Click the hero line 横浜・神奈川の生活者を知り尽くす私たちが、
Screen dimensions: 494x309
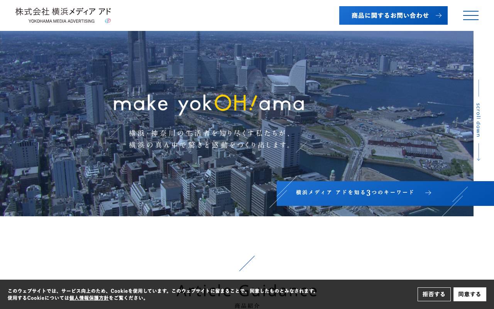click(x=210, y=133)
